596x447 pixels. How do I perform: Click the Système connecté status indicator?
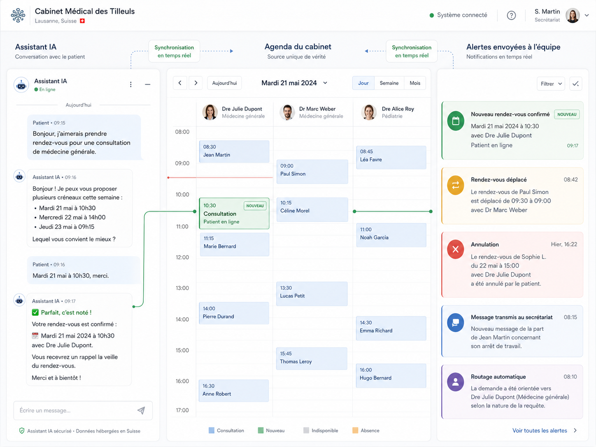point(458,15)
